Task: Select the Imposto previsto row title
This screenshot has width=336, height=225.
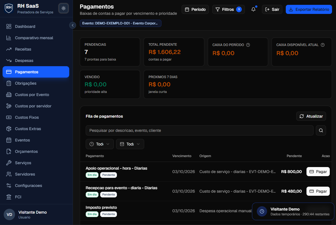Action: tap(101, 207)
